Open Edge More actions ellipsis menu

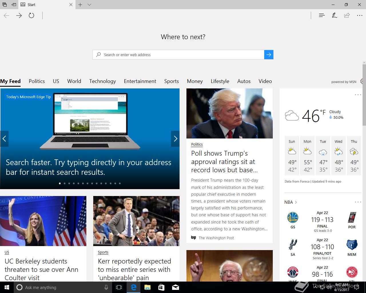360,15
